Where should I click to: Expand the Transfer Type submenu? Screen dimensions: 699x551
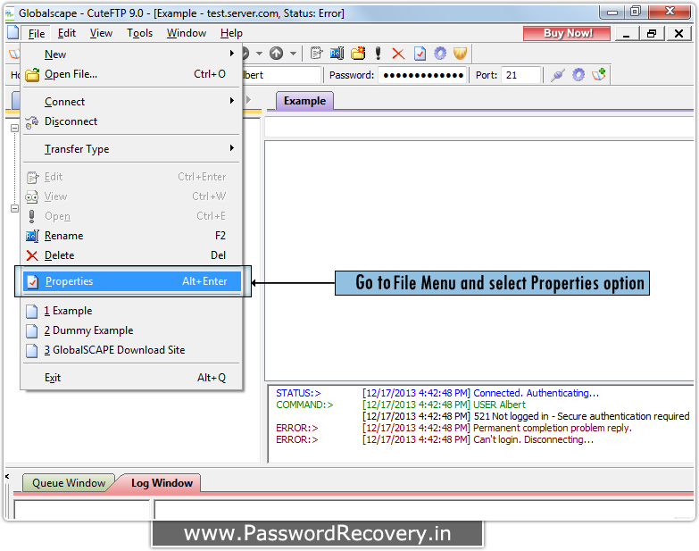click(232, 148)
